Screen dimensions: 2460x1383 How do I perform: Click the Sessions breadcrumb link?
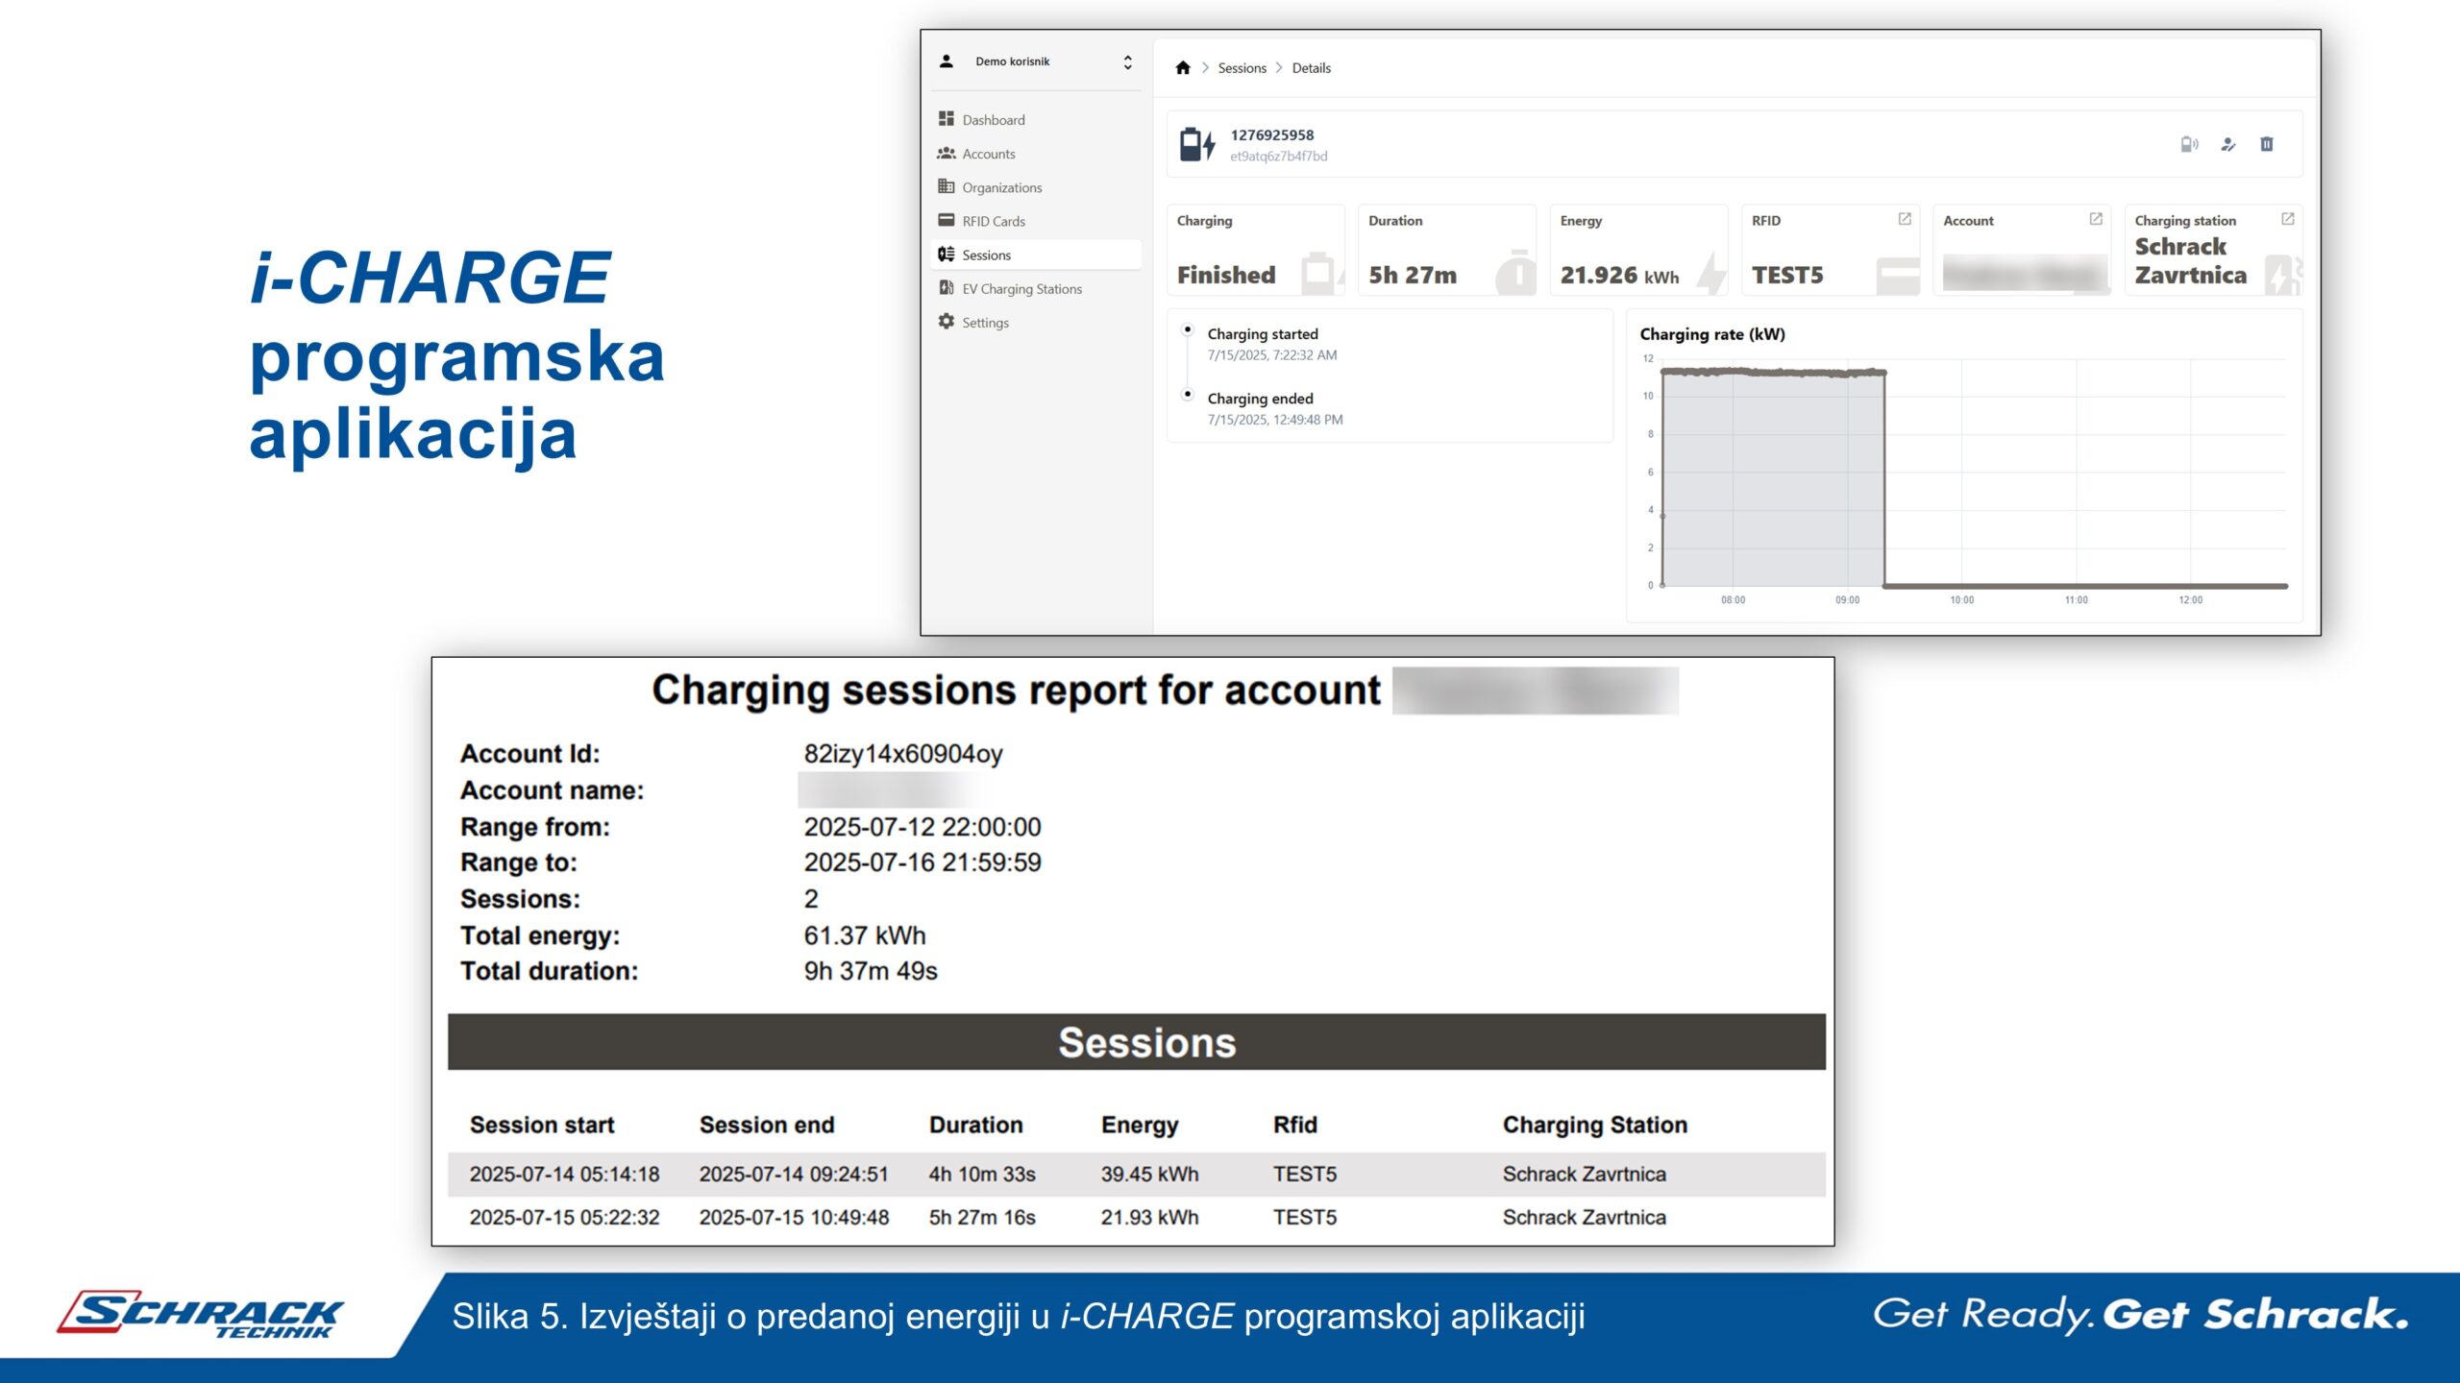pyautogui.click(x=1242, y=68)
